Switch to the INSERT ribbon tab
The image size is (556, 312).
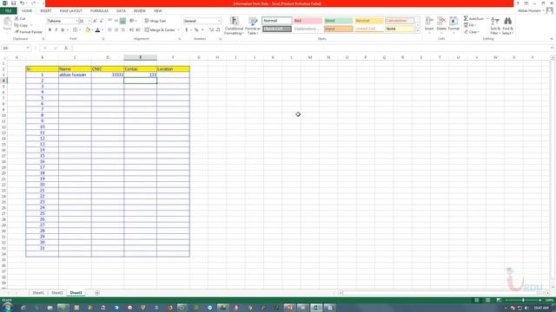click(x=46, y=11)
